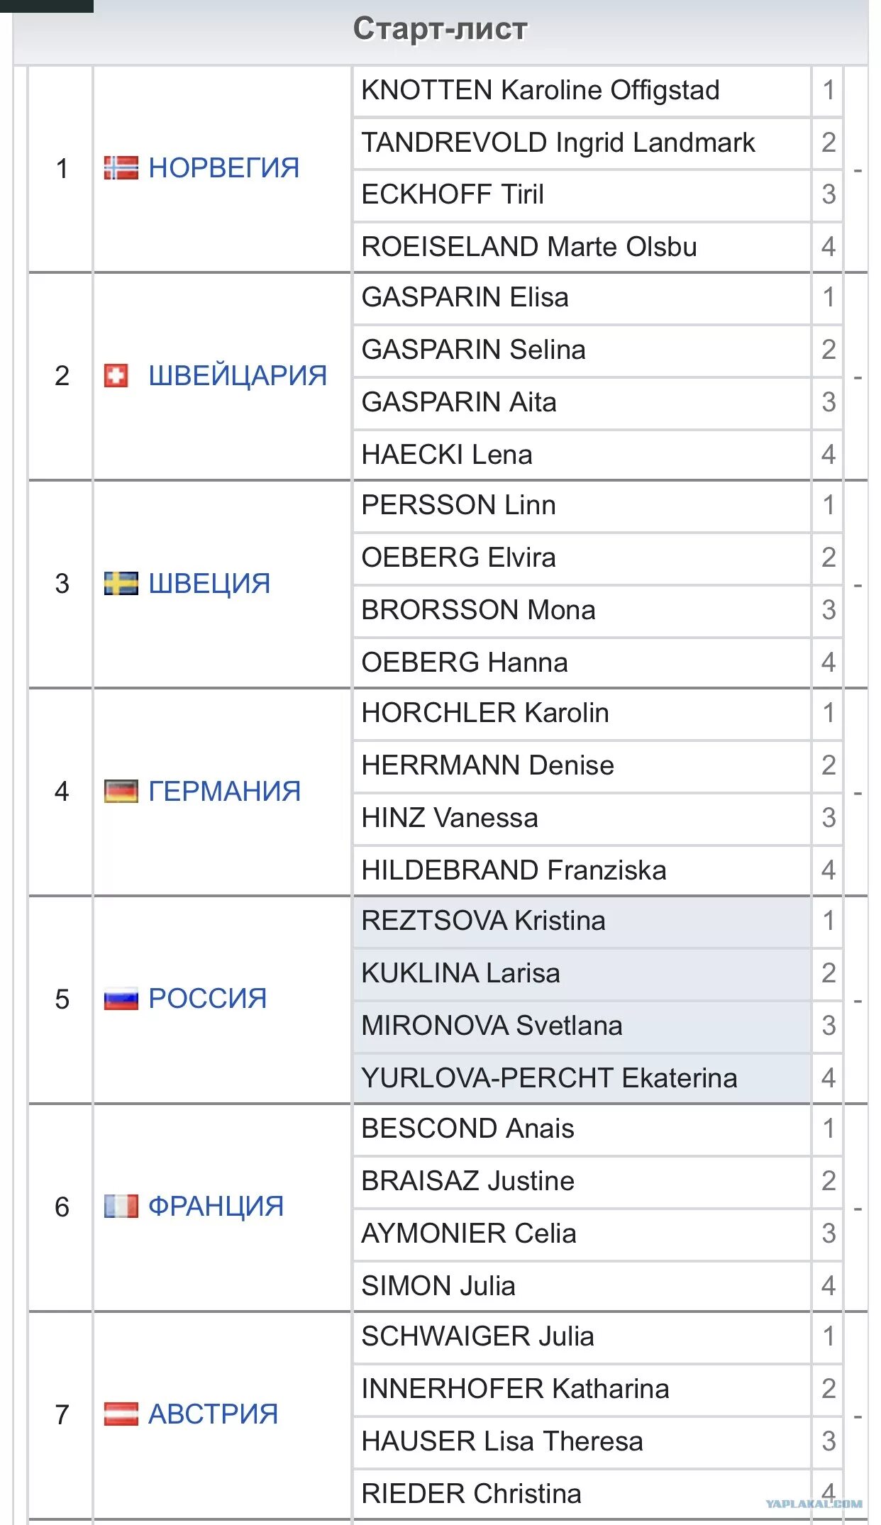Click the Russia flag icon
The height and width of the screenshot is (1525, 881).
click(x=121, y=999)
